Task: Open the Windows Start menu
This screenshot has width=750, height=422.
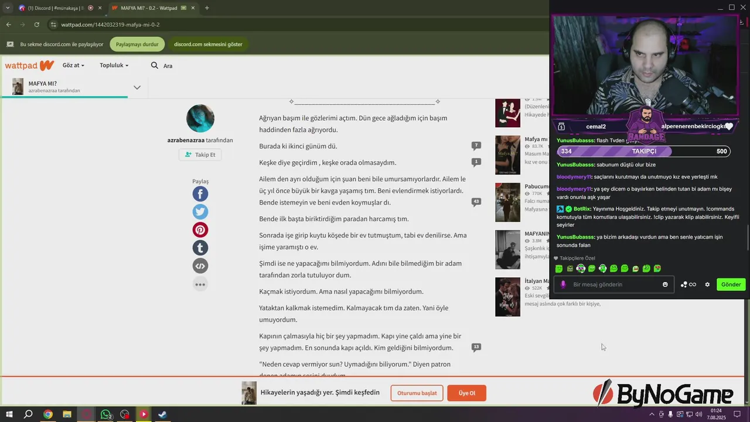Action: coord(9,414)
